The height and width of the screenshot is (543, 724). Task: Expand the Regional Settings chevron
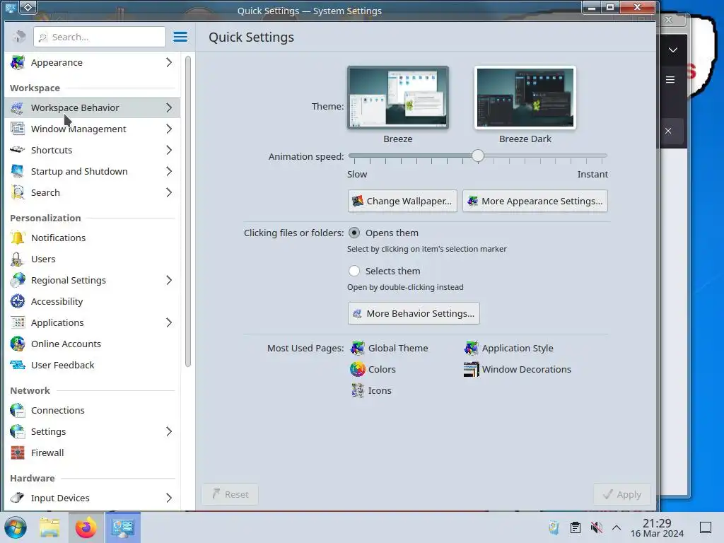[x=169, y=280]
